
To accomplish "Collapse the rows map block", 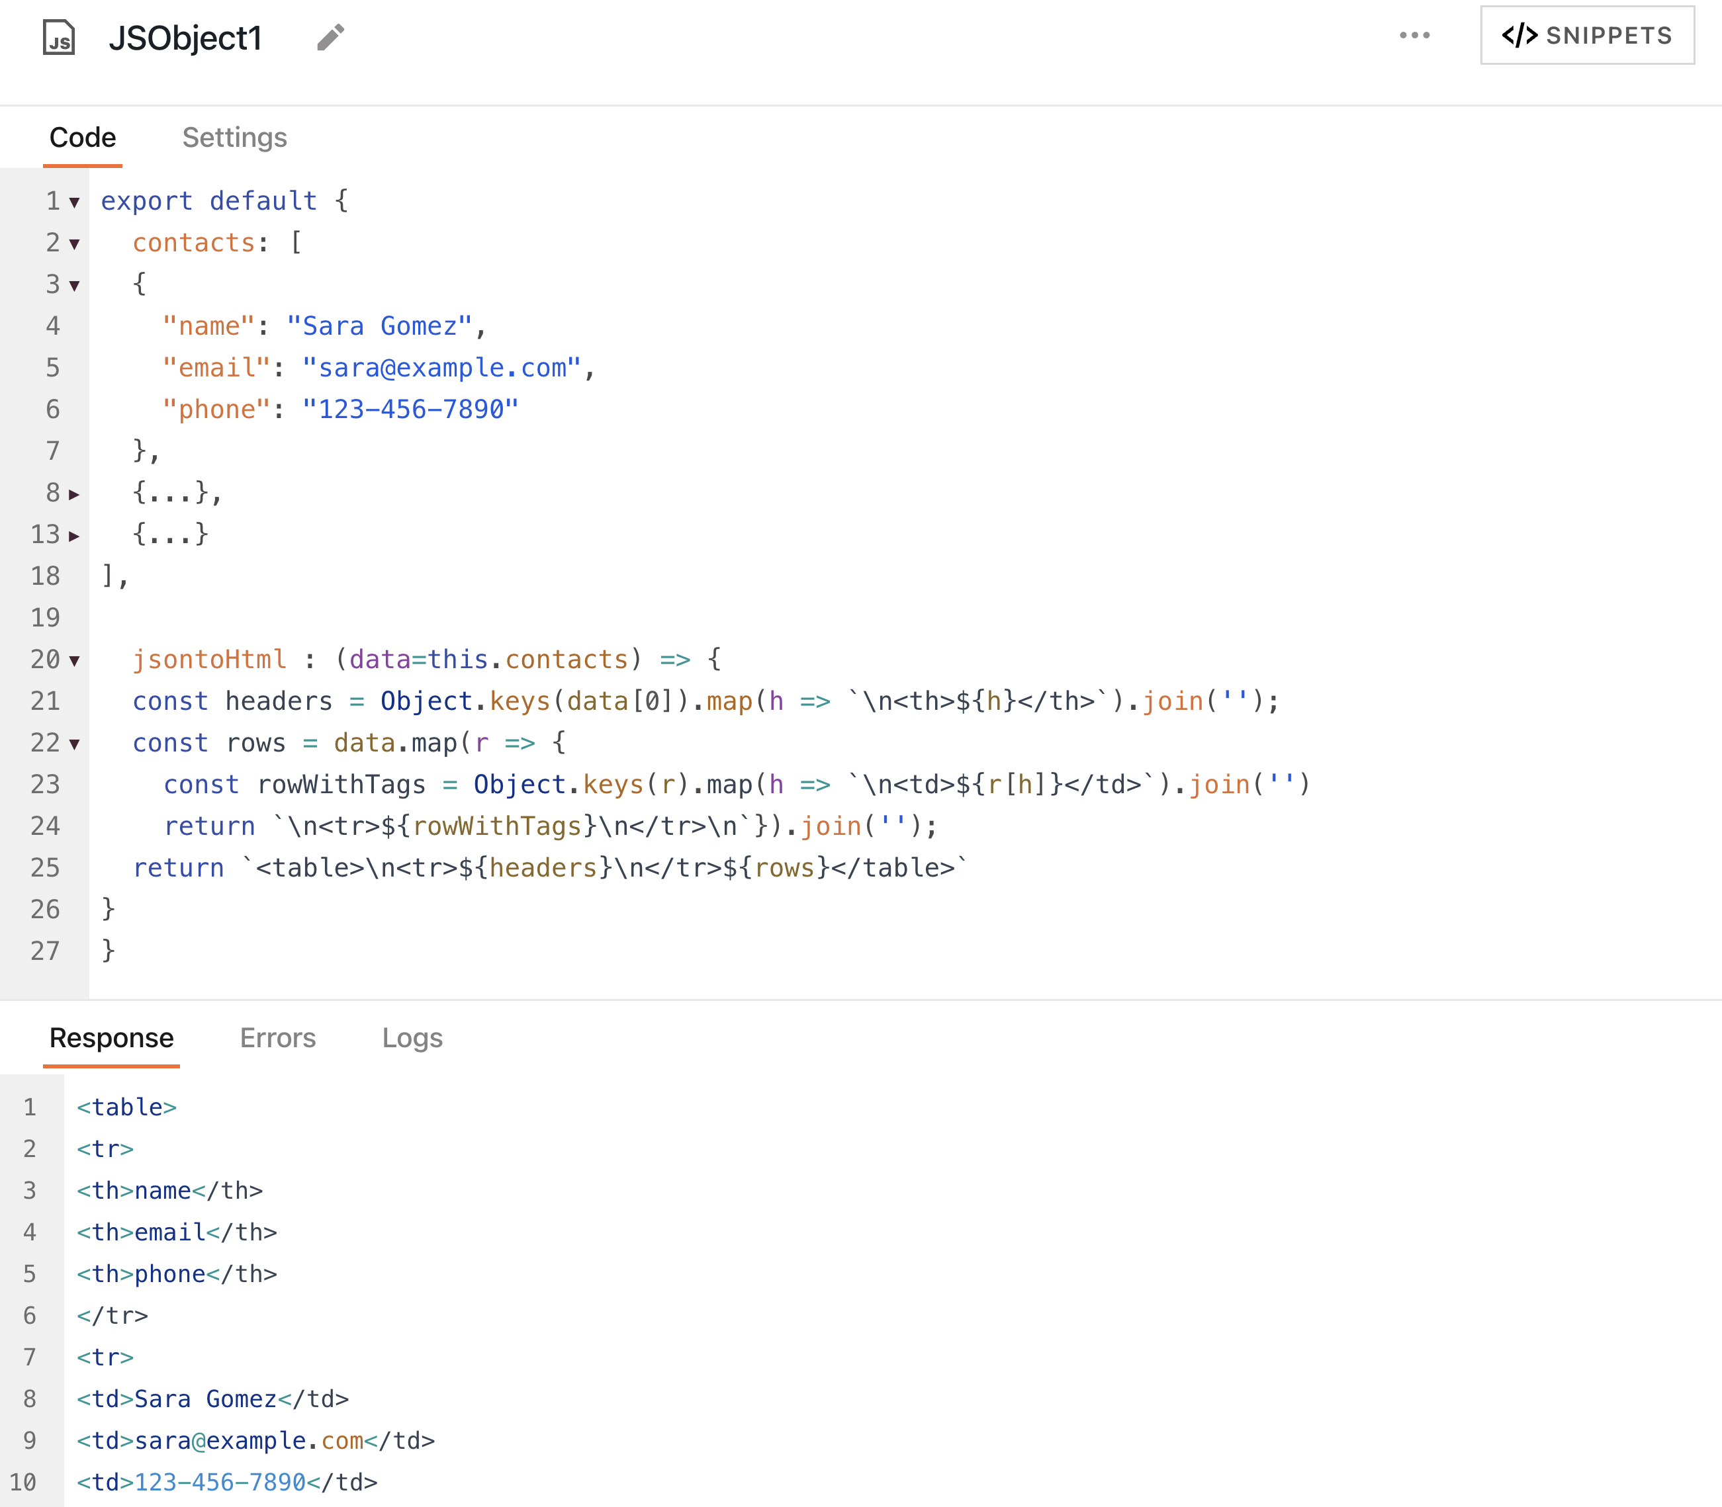I will 75,744.
